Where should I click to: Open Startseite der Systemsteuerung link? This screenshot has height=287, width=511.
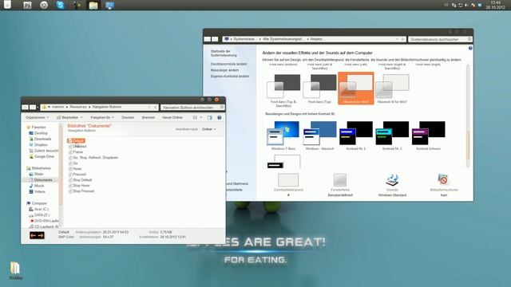pos(224,53)
